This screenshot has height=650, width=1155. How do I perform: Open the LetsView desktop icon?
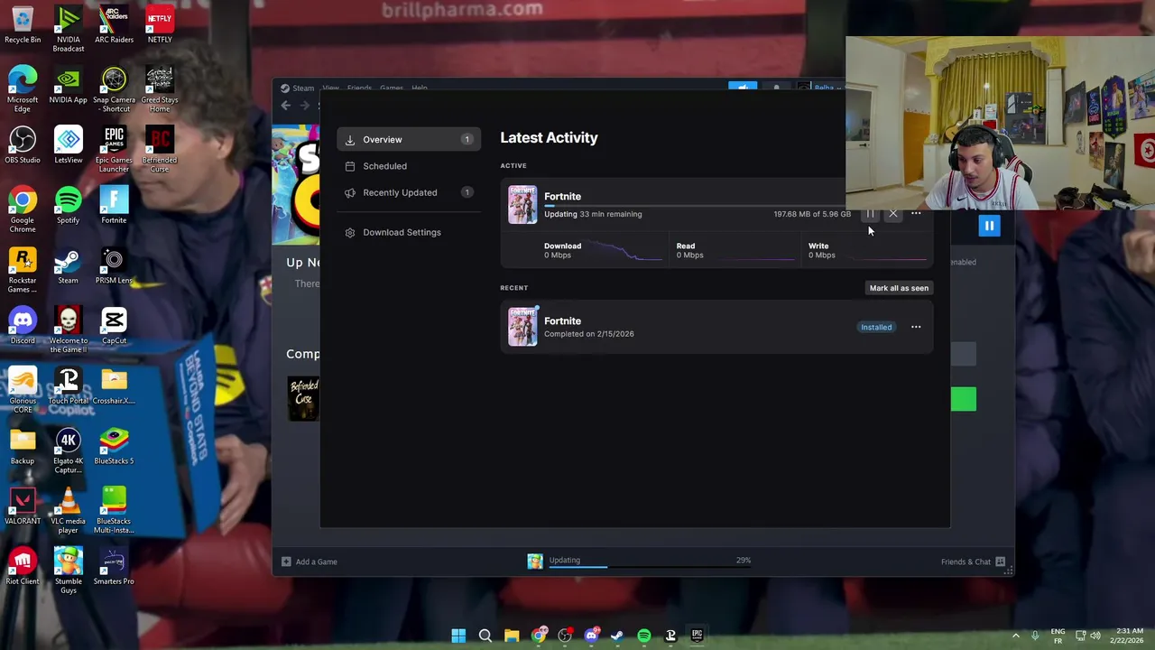(x=68, y=145)
